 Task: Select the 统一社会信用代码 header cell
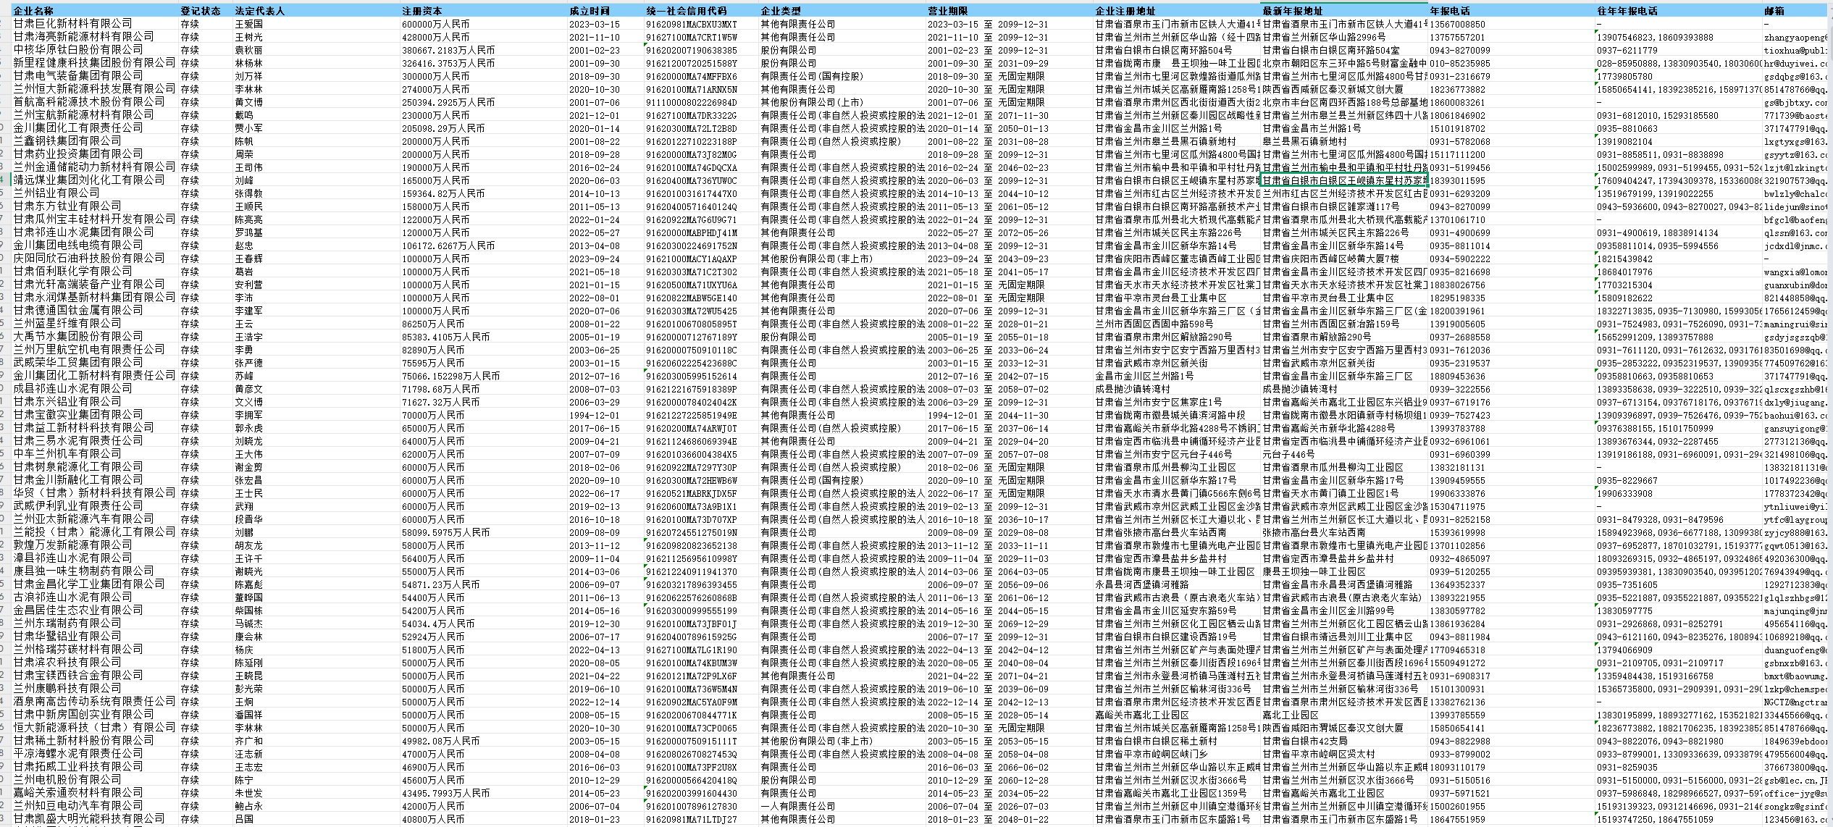[x=687, y=11]
